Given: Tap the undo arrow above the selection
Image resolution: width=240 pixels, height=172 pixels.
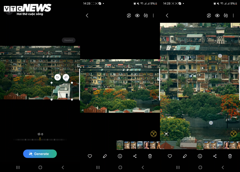Looking at the screenshot, I should click(57, 77).
